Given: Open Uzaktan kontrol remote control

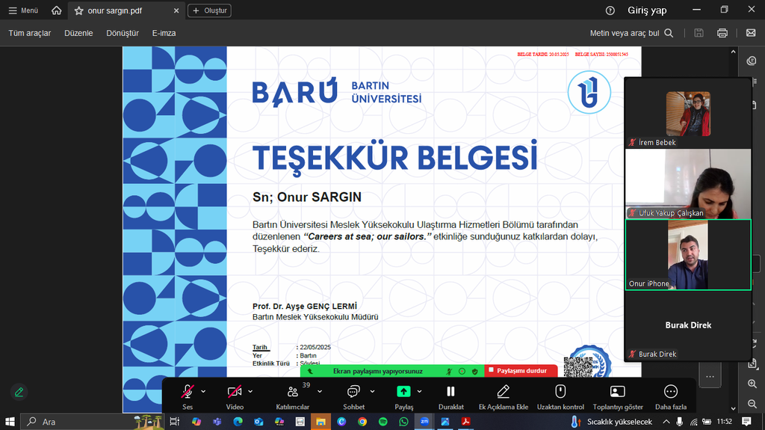Looking at the screenshot, I should [x=560, y=397].
